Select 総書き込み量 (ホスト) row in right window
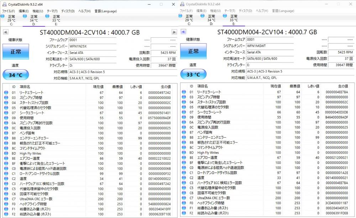Image resolution: width=356 pixels, height=218 pixels. pos(267,208)
